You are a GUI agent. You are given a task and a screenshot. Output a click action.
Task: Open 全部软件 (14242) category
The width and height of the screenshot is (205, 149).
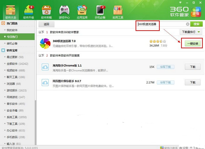point(17,64)
